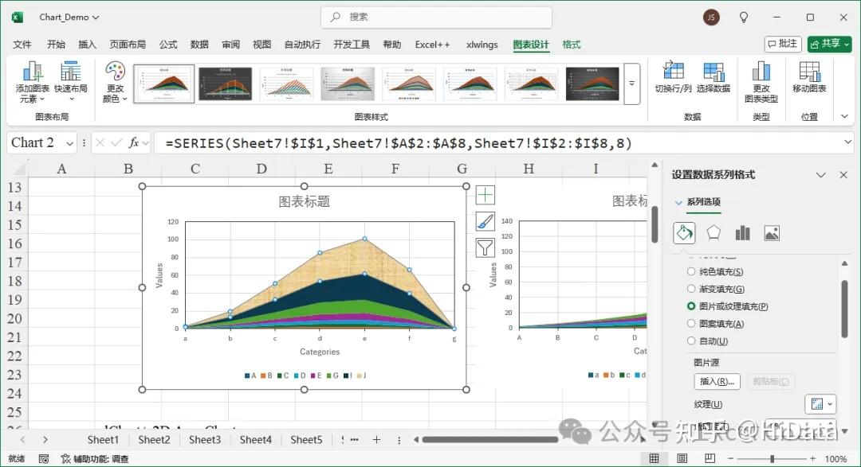Click the 插入(R) picture source button
Viewport: 861px width, 467px height.
[717, 381]
